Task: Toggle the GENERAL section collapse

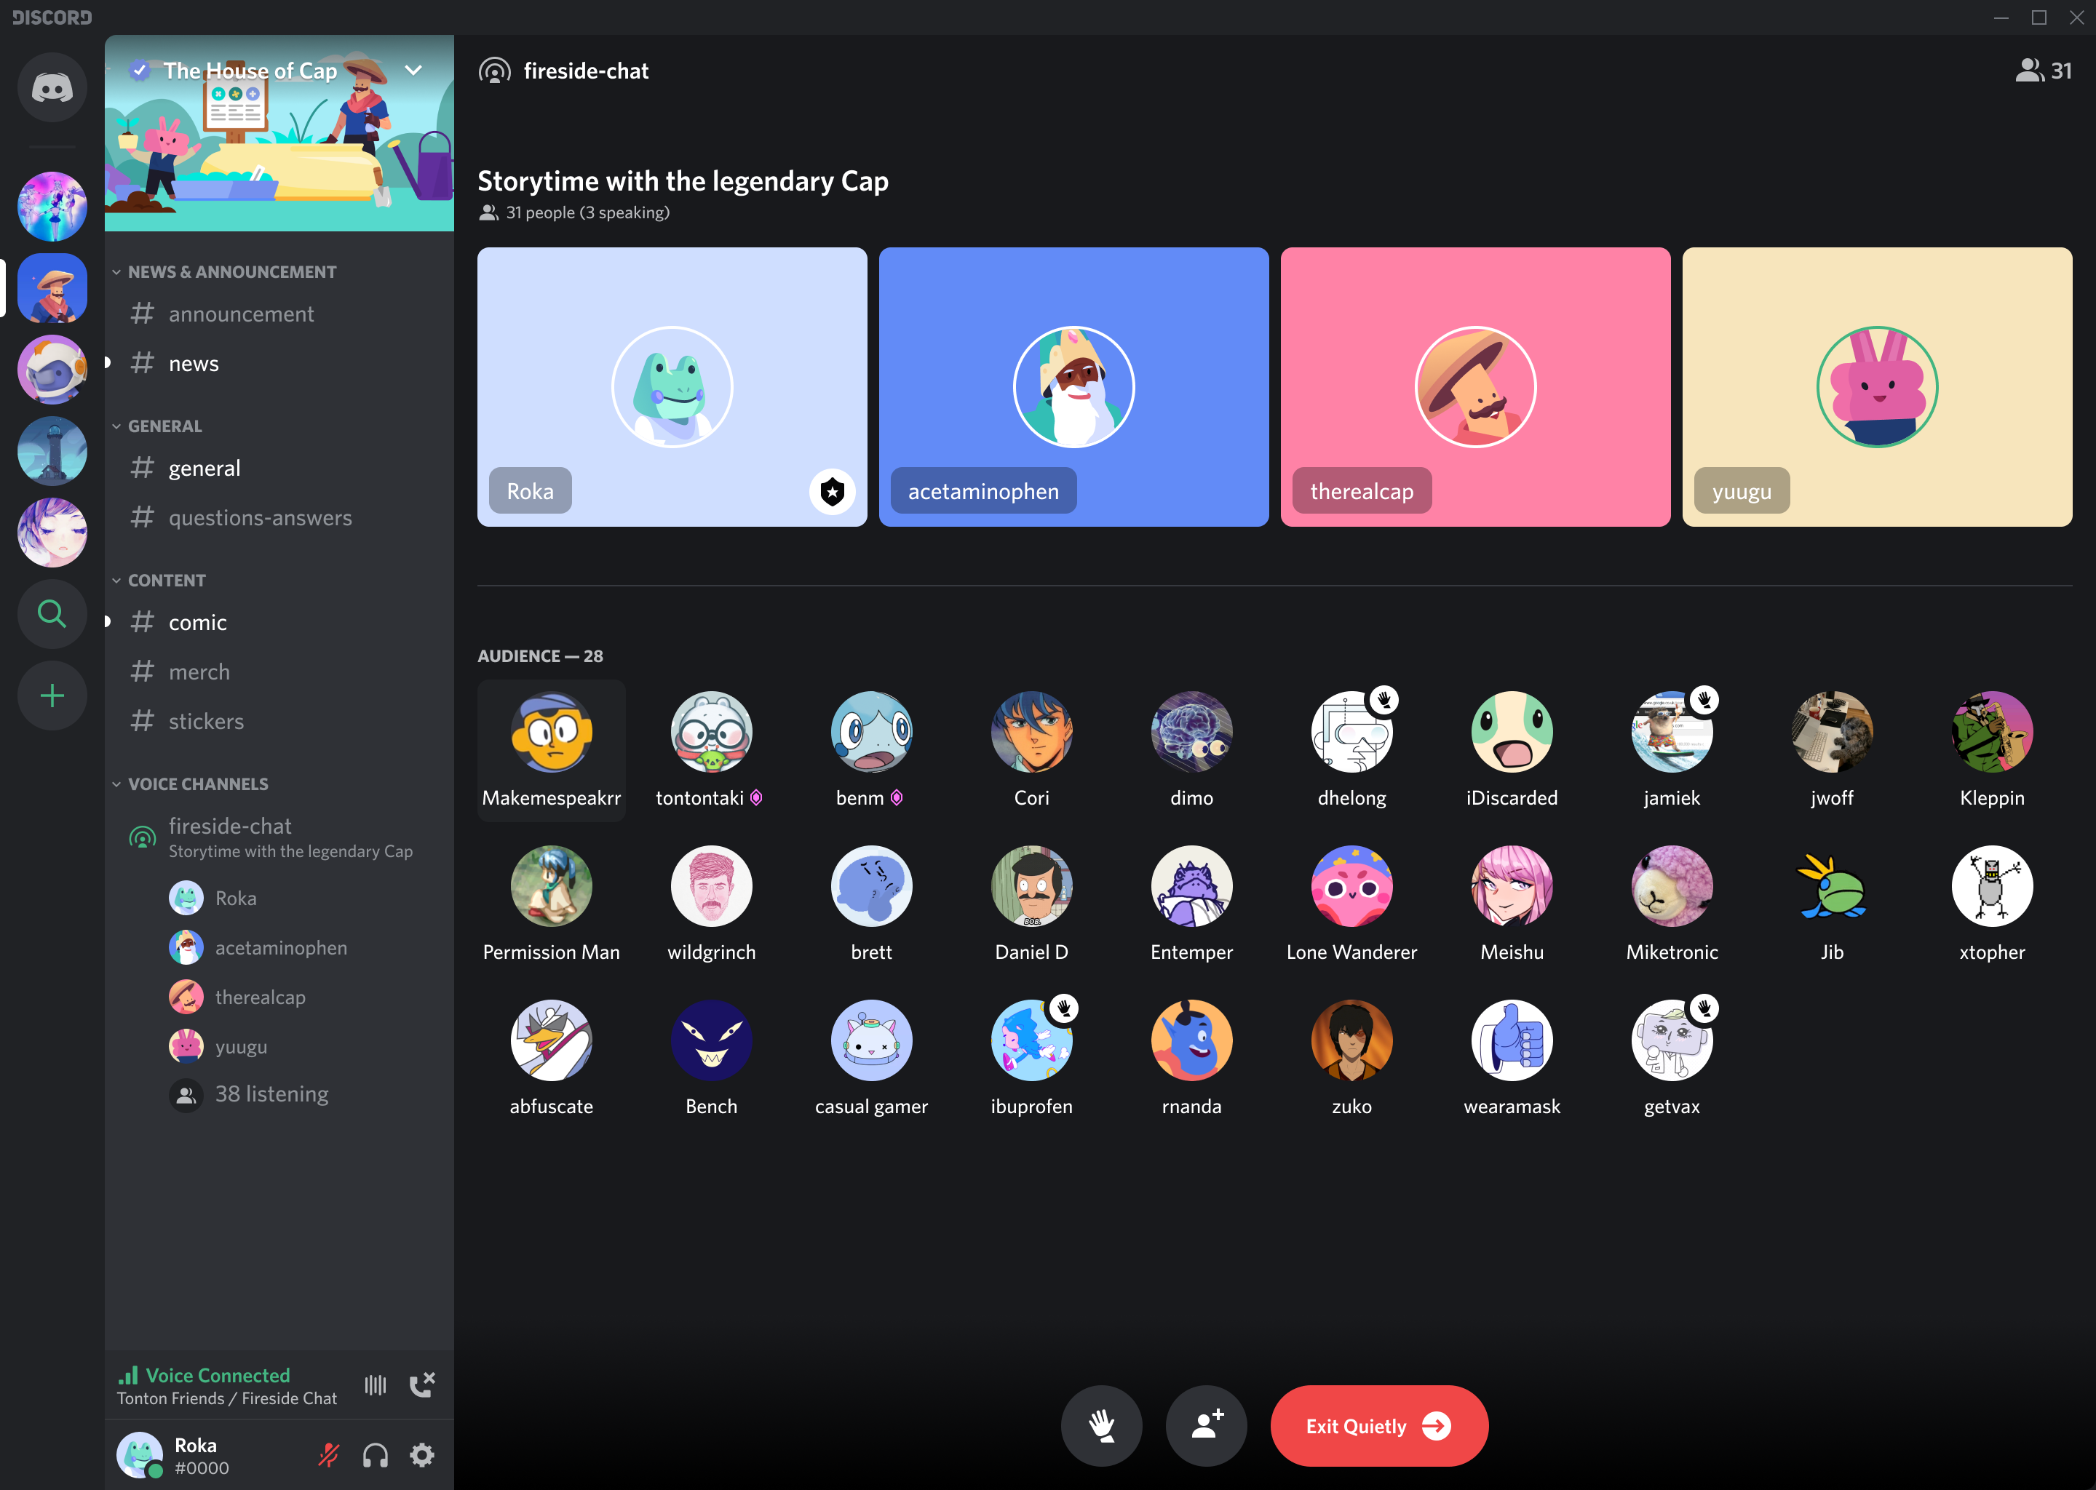Action: pyautogui.click(x=163, y=424)
